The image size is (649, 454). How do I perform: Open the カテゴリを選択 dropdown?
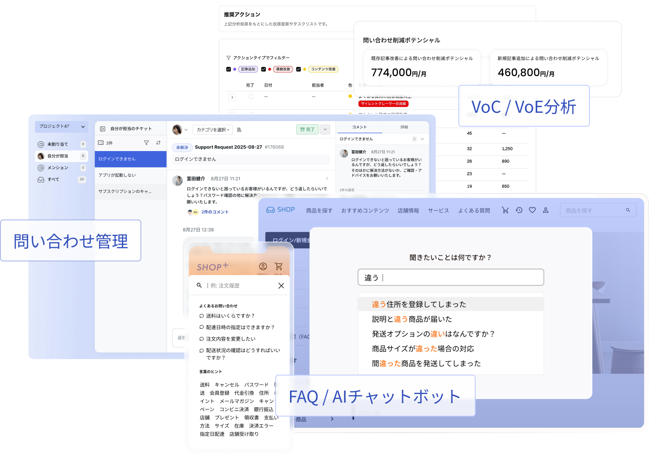[213, 130]
